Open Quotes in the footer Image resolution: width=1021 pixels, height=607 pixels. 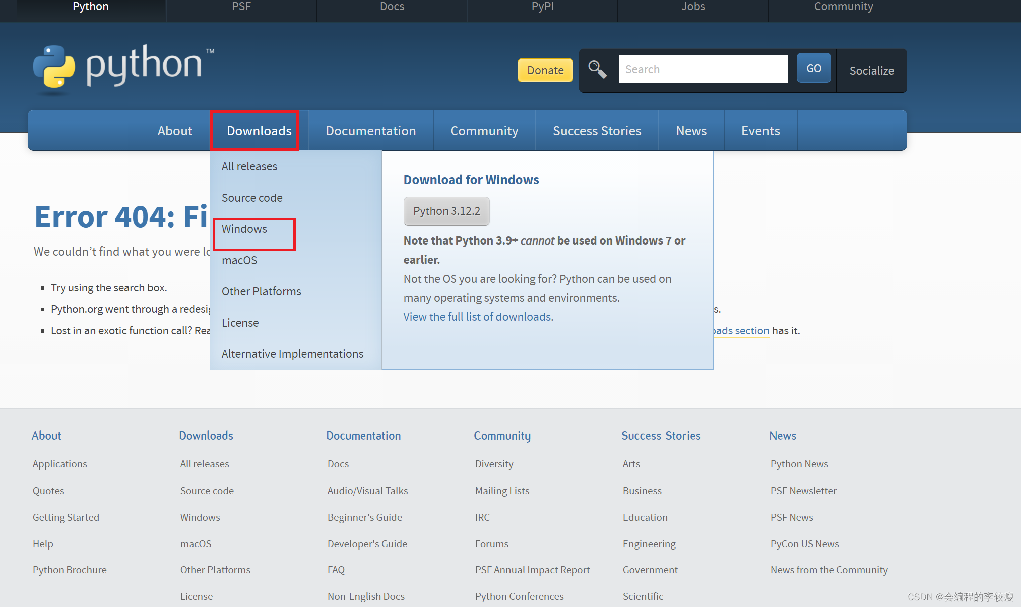[48, 491]
